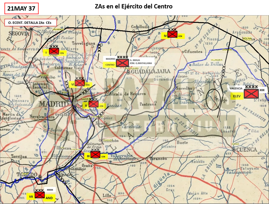Select the Torrelaguna map name
Image resolution: width=269 pixels, height=204 pixels.
point(83,43)
